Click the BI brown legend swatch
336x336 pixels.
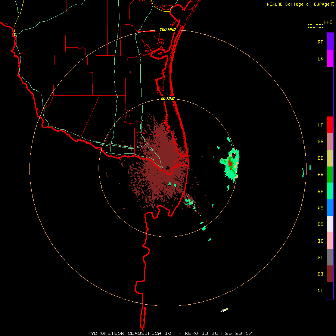[330, 274]
